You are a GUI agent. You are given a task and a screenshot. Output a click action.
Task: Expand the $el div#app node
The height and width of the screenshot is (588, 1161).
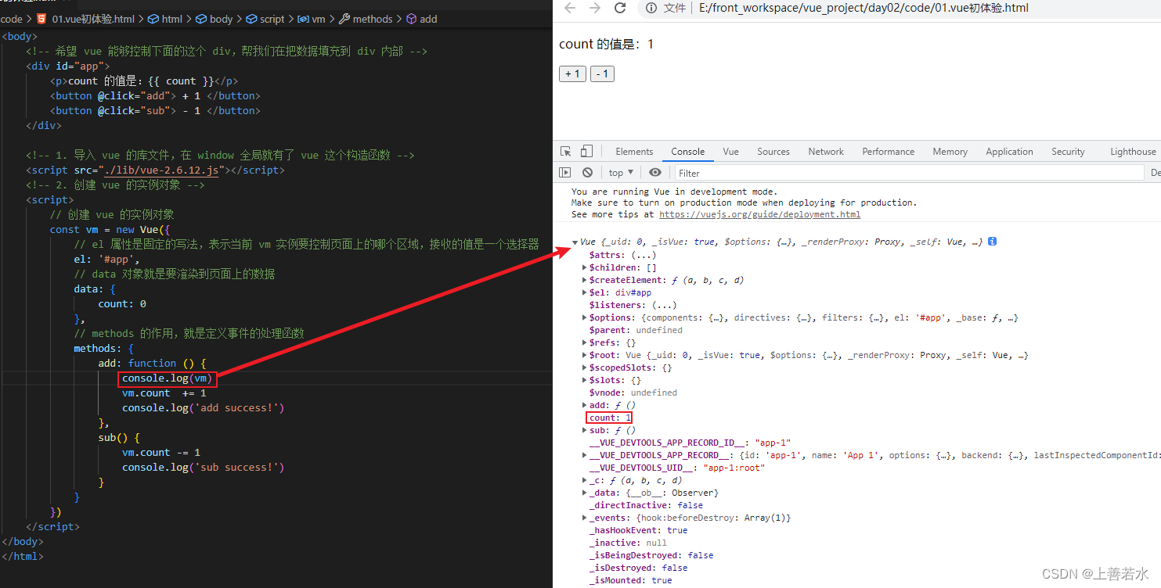coord(585,292)
